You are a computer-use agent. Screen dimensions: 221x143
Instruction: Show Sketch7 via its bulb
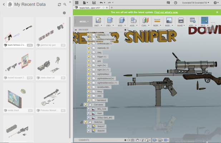tap(89, 126)
